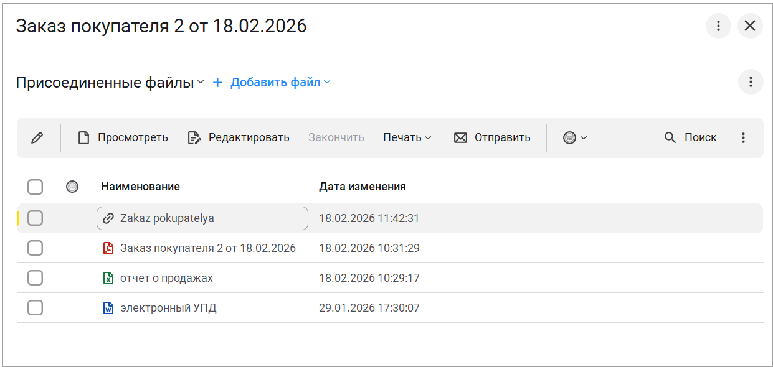This screenshot has width=773, height=367.
Task: Click the link icon beside Zakaz pokupatelya
Action: pos(108,218)
